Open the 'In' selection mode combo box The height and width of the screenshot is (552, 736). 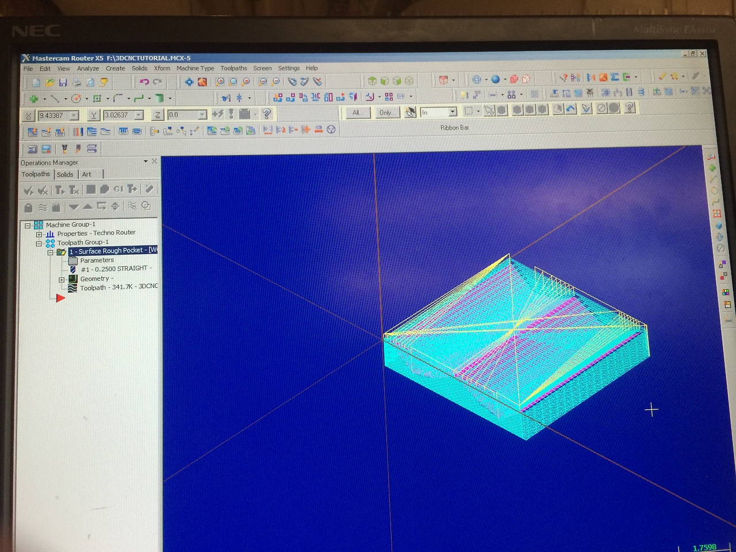(x=439, y=112)
